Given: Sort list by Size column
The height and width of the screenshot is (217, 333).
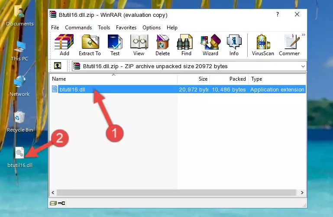Looking at the screenshot, I should click(194, 79).
